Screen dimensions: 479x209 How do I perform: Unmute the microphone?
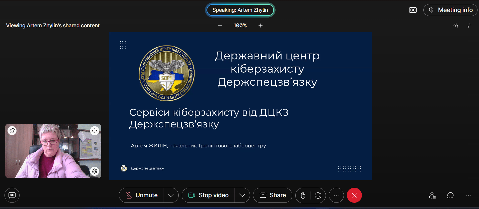coord(141,195)
